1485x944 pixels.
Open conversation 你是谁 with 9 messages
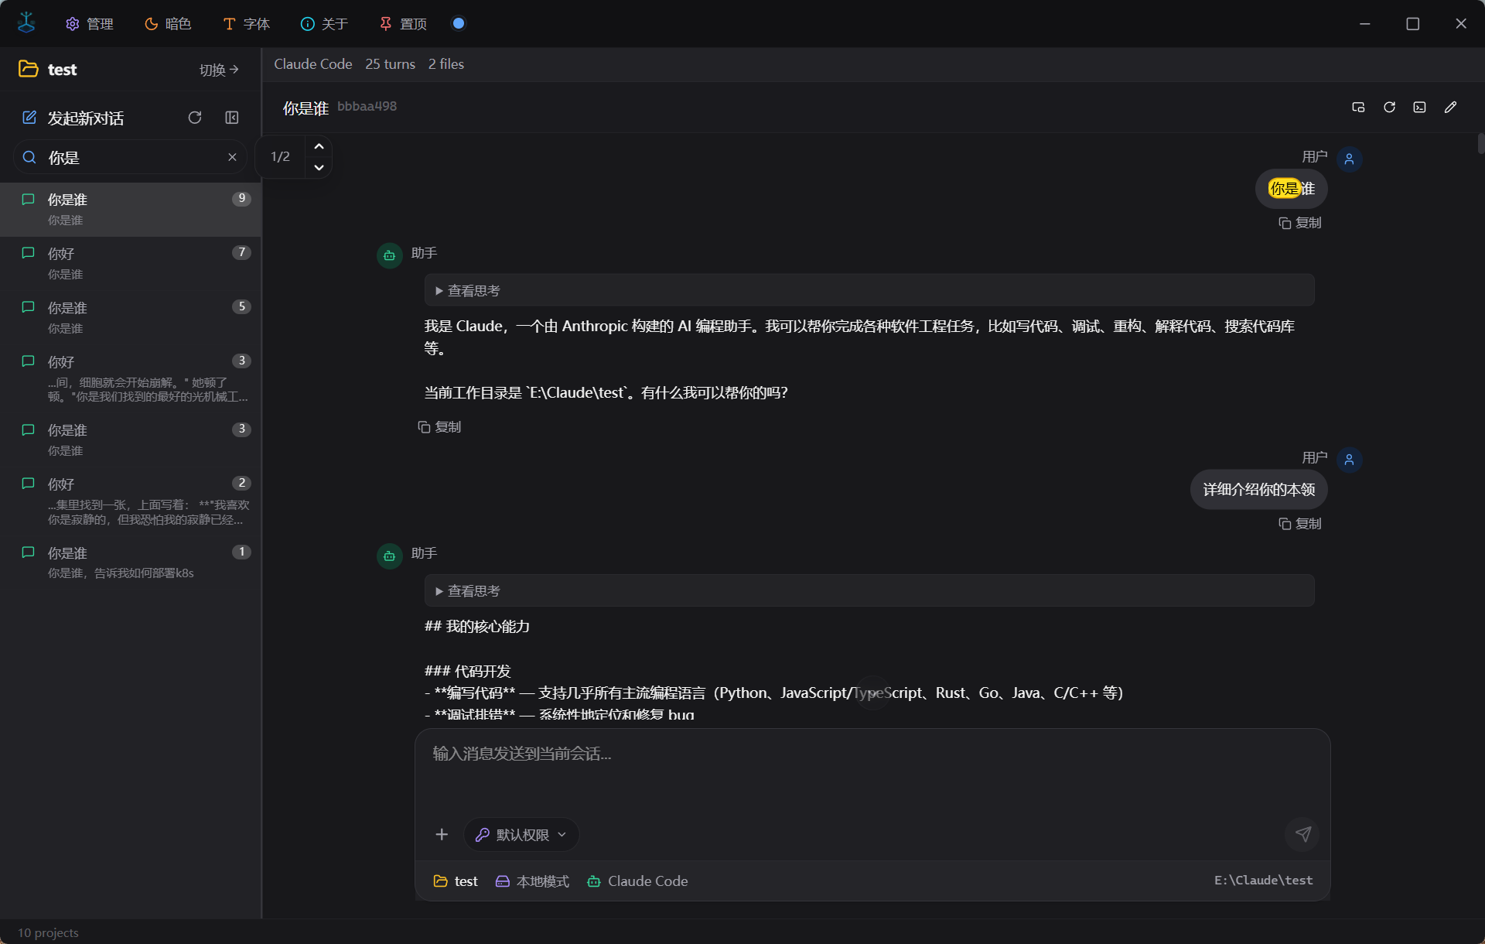pos(131,210)
